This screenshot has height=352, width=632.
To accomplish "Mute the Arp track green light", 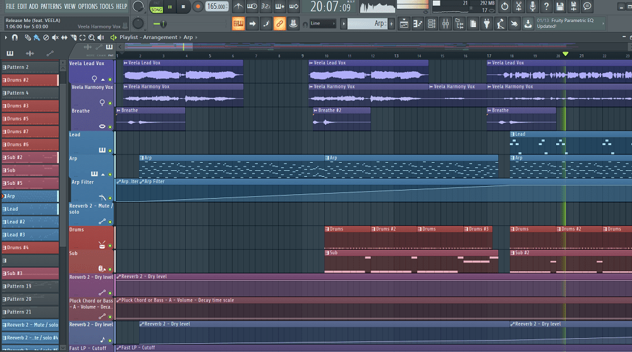I will (110, 174).
